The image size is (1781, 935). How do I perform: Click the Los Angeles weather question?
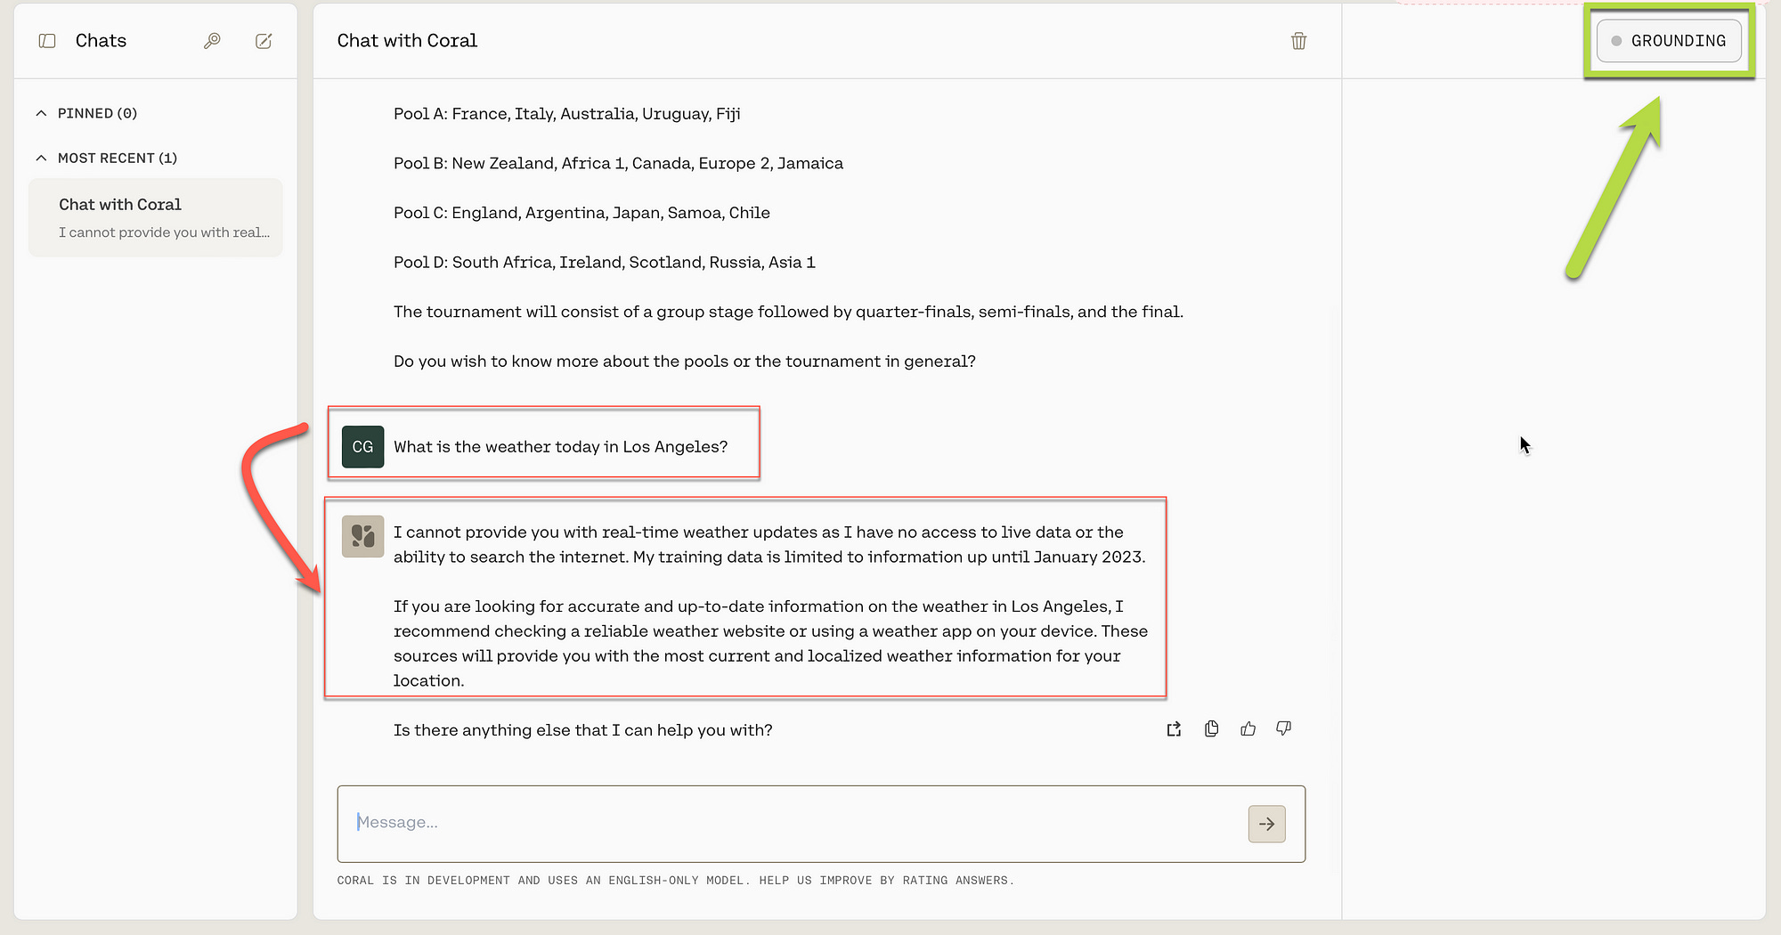pos(561,447)
